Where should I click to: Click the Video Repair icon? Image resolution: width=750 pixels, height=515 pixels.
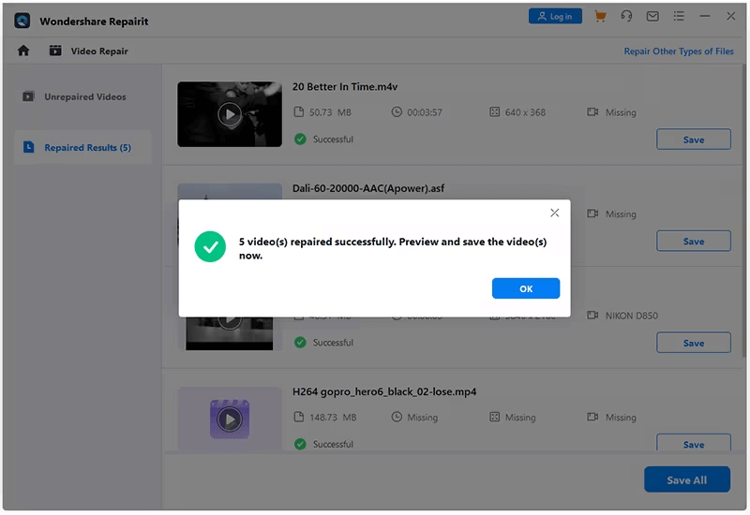point(55,51)
